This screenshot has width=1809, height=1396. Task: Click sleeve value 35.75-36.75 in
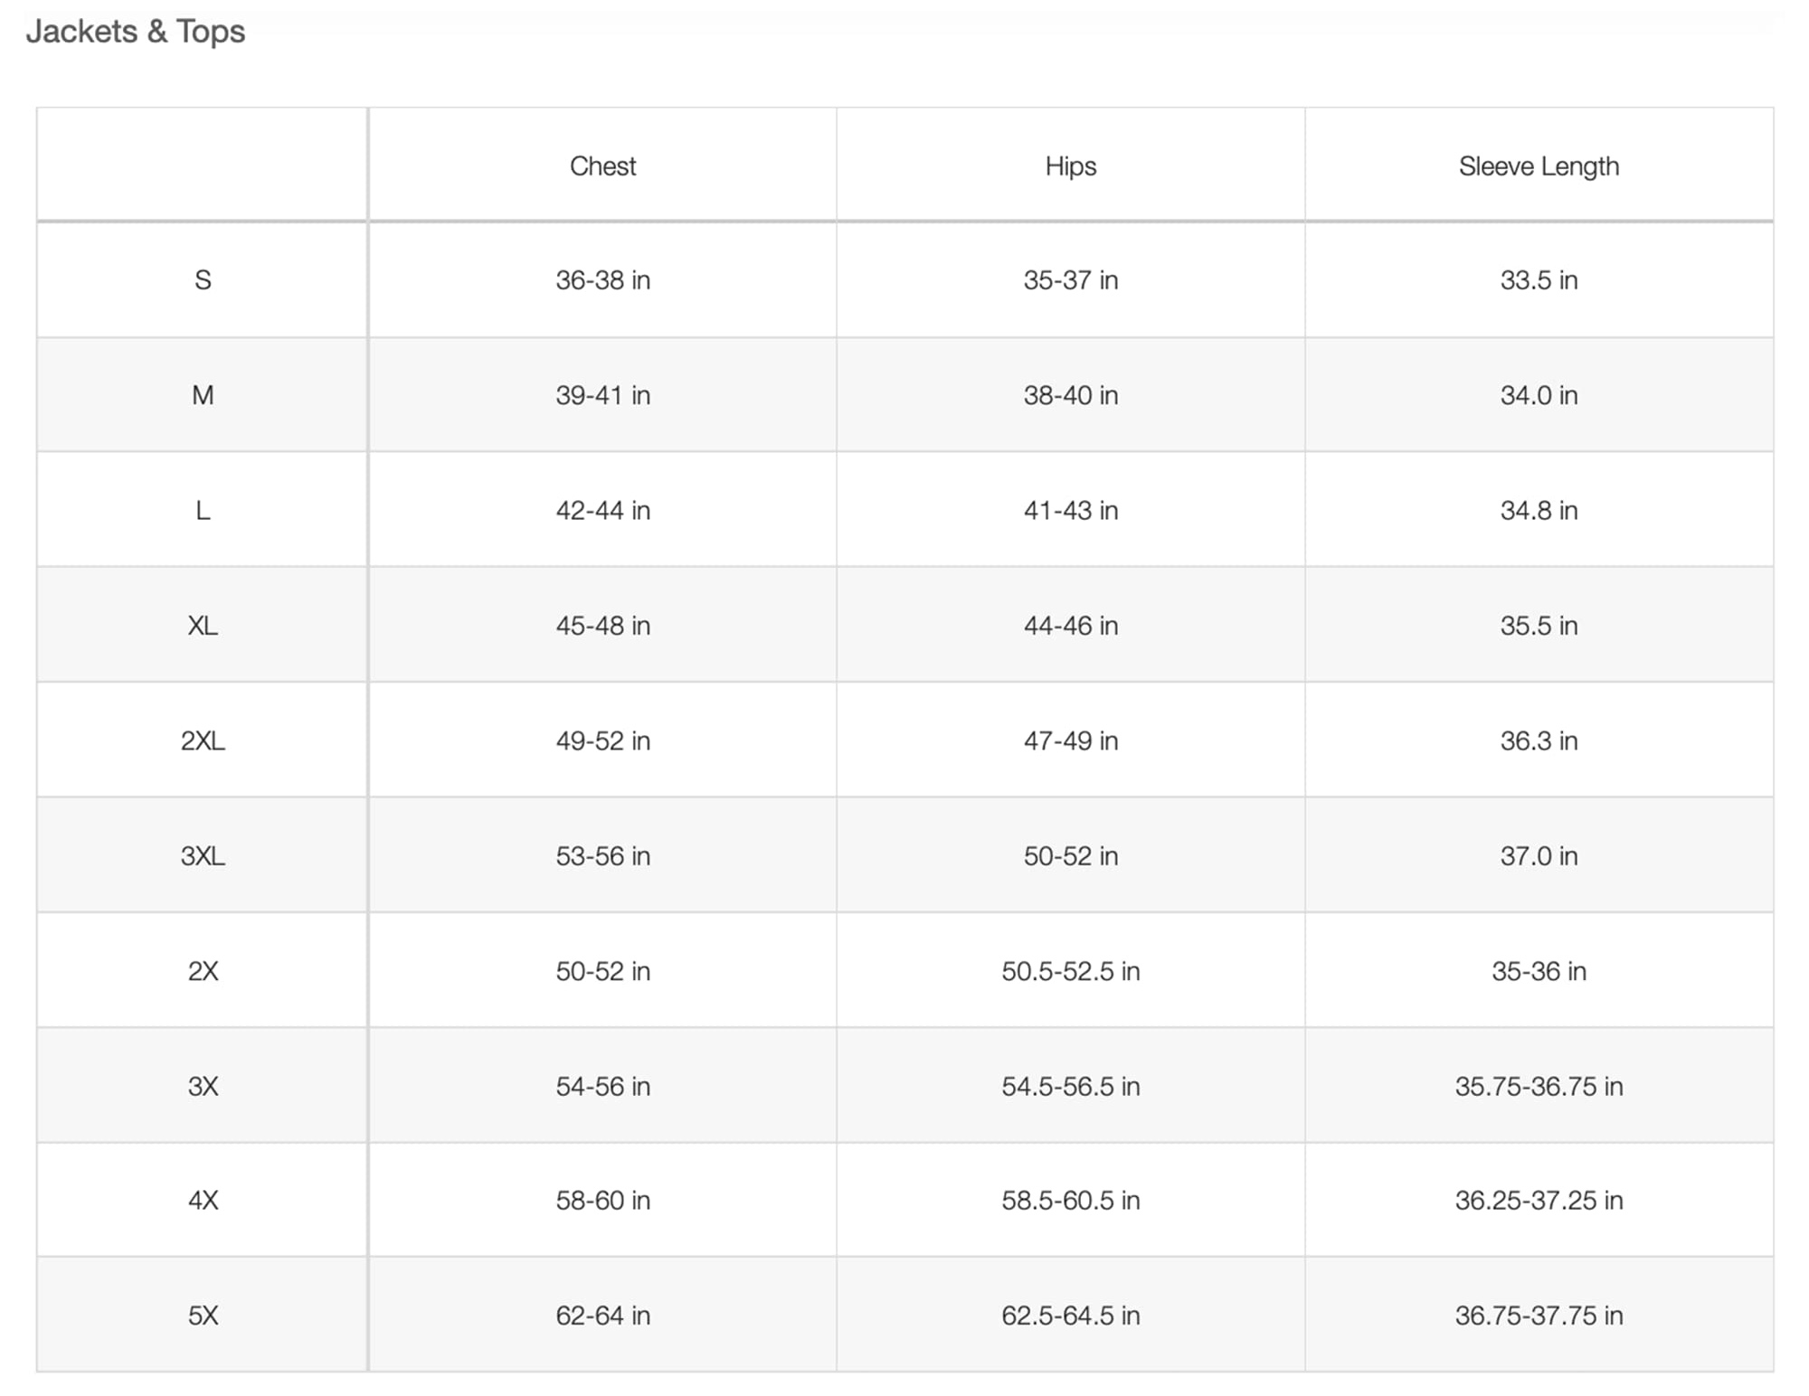[x=1538, y=1086]
